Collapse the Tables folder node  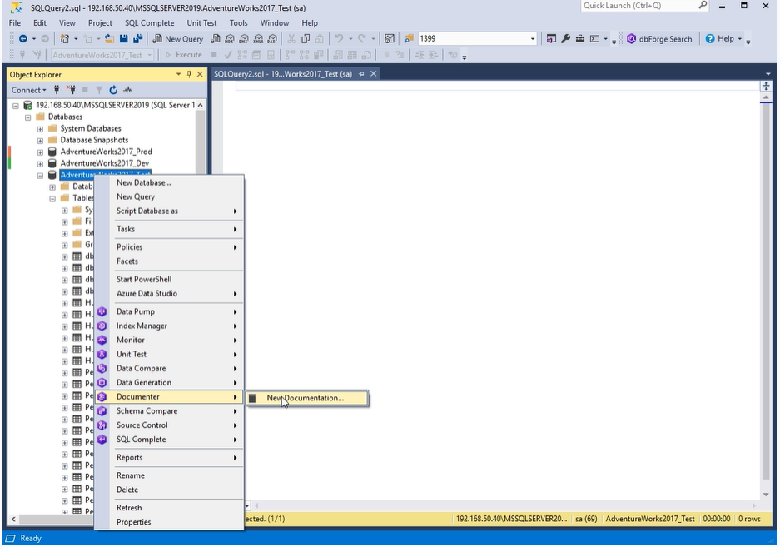pos(52,199)
